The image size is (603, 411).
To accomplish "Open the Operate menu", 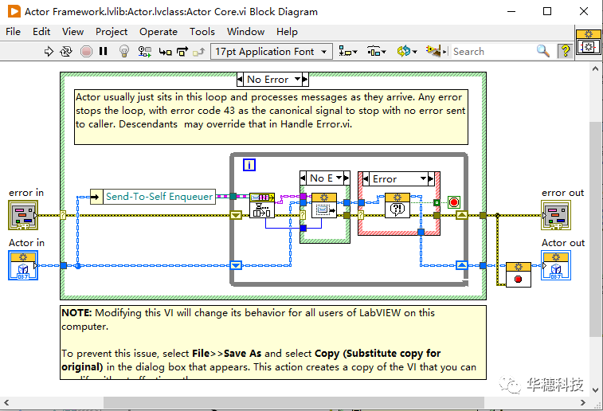I will 159,32.
